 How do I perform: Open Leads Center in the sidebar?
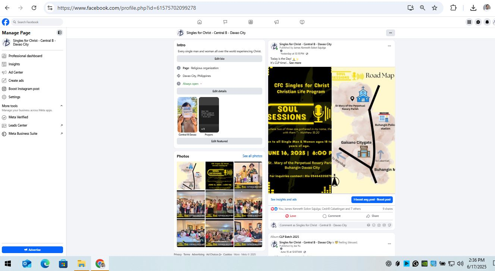click(32, 125)
